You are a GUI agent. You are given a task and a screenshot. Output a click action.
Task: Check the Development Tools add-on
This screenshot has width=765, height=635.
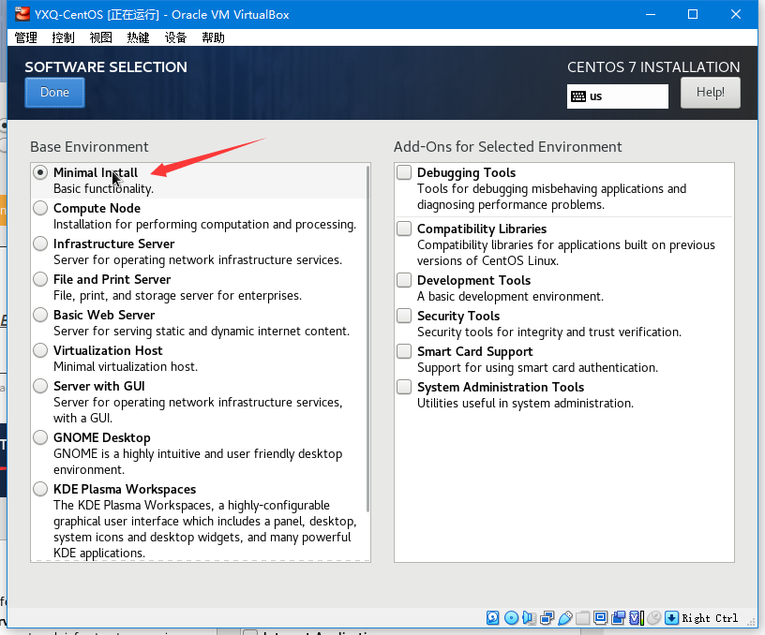[404, 281]
